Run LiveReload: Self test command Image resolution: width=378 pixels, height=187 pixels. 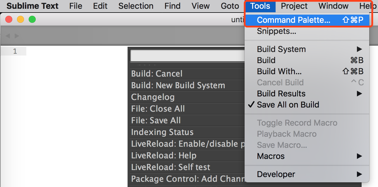(x=171, y=167)
